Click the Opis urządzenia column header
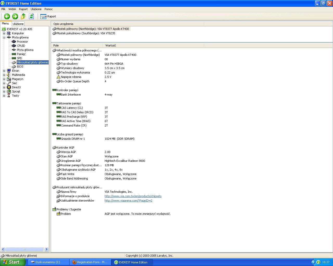This screenshot has height=266, width=333. click(x=127, y=24)
